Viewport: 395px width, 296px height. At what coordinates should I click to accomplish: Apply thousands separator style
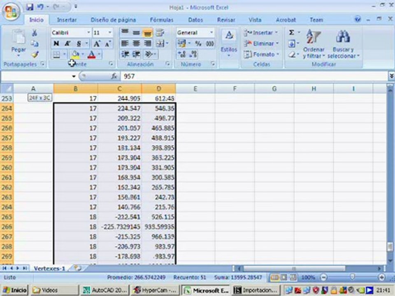210,44
